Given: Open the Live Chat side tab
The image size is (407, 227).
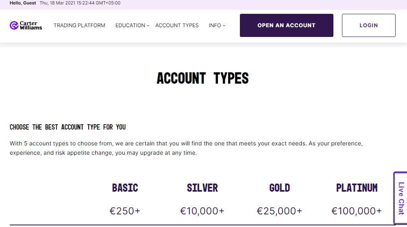Looking at the screenshot, I should click(x=401, y=198).
